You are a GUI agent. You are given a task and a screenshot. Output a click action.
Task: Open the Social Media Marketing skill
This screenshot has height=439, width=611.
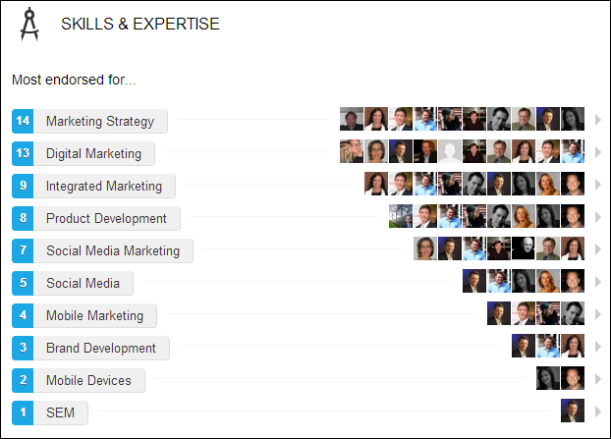(113, 250)
